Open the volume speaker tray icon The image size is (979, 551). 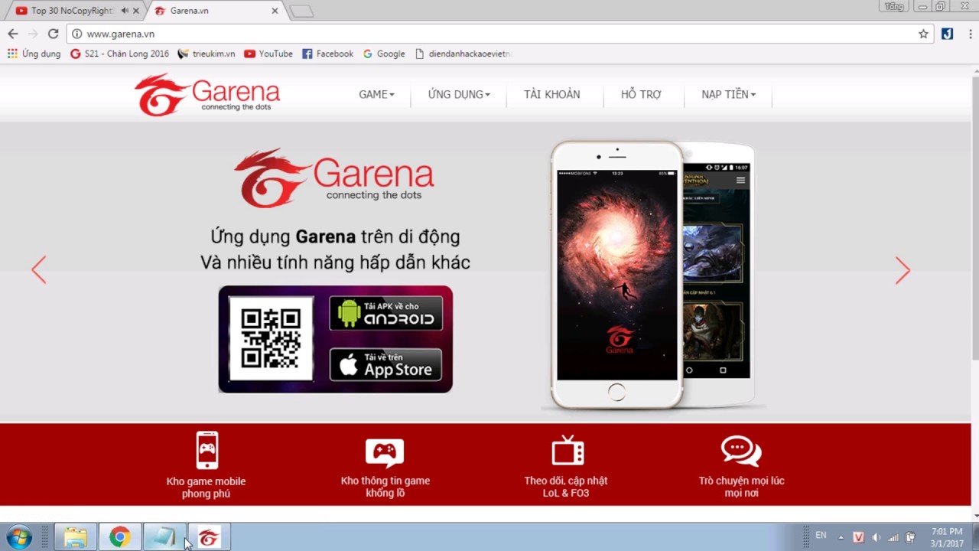pos(876,537)
